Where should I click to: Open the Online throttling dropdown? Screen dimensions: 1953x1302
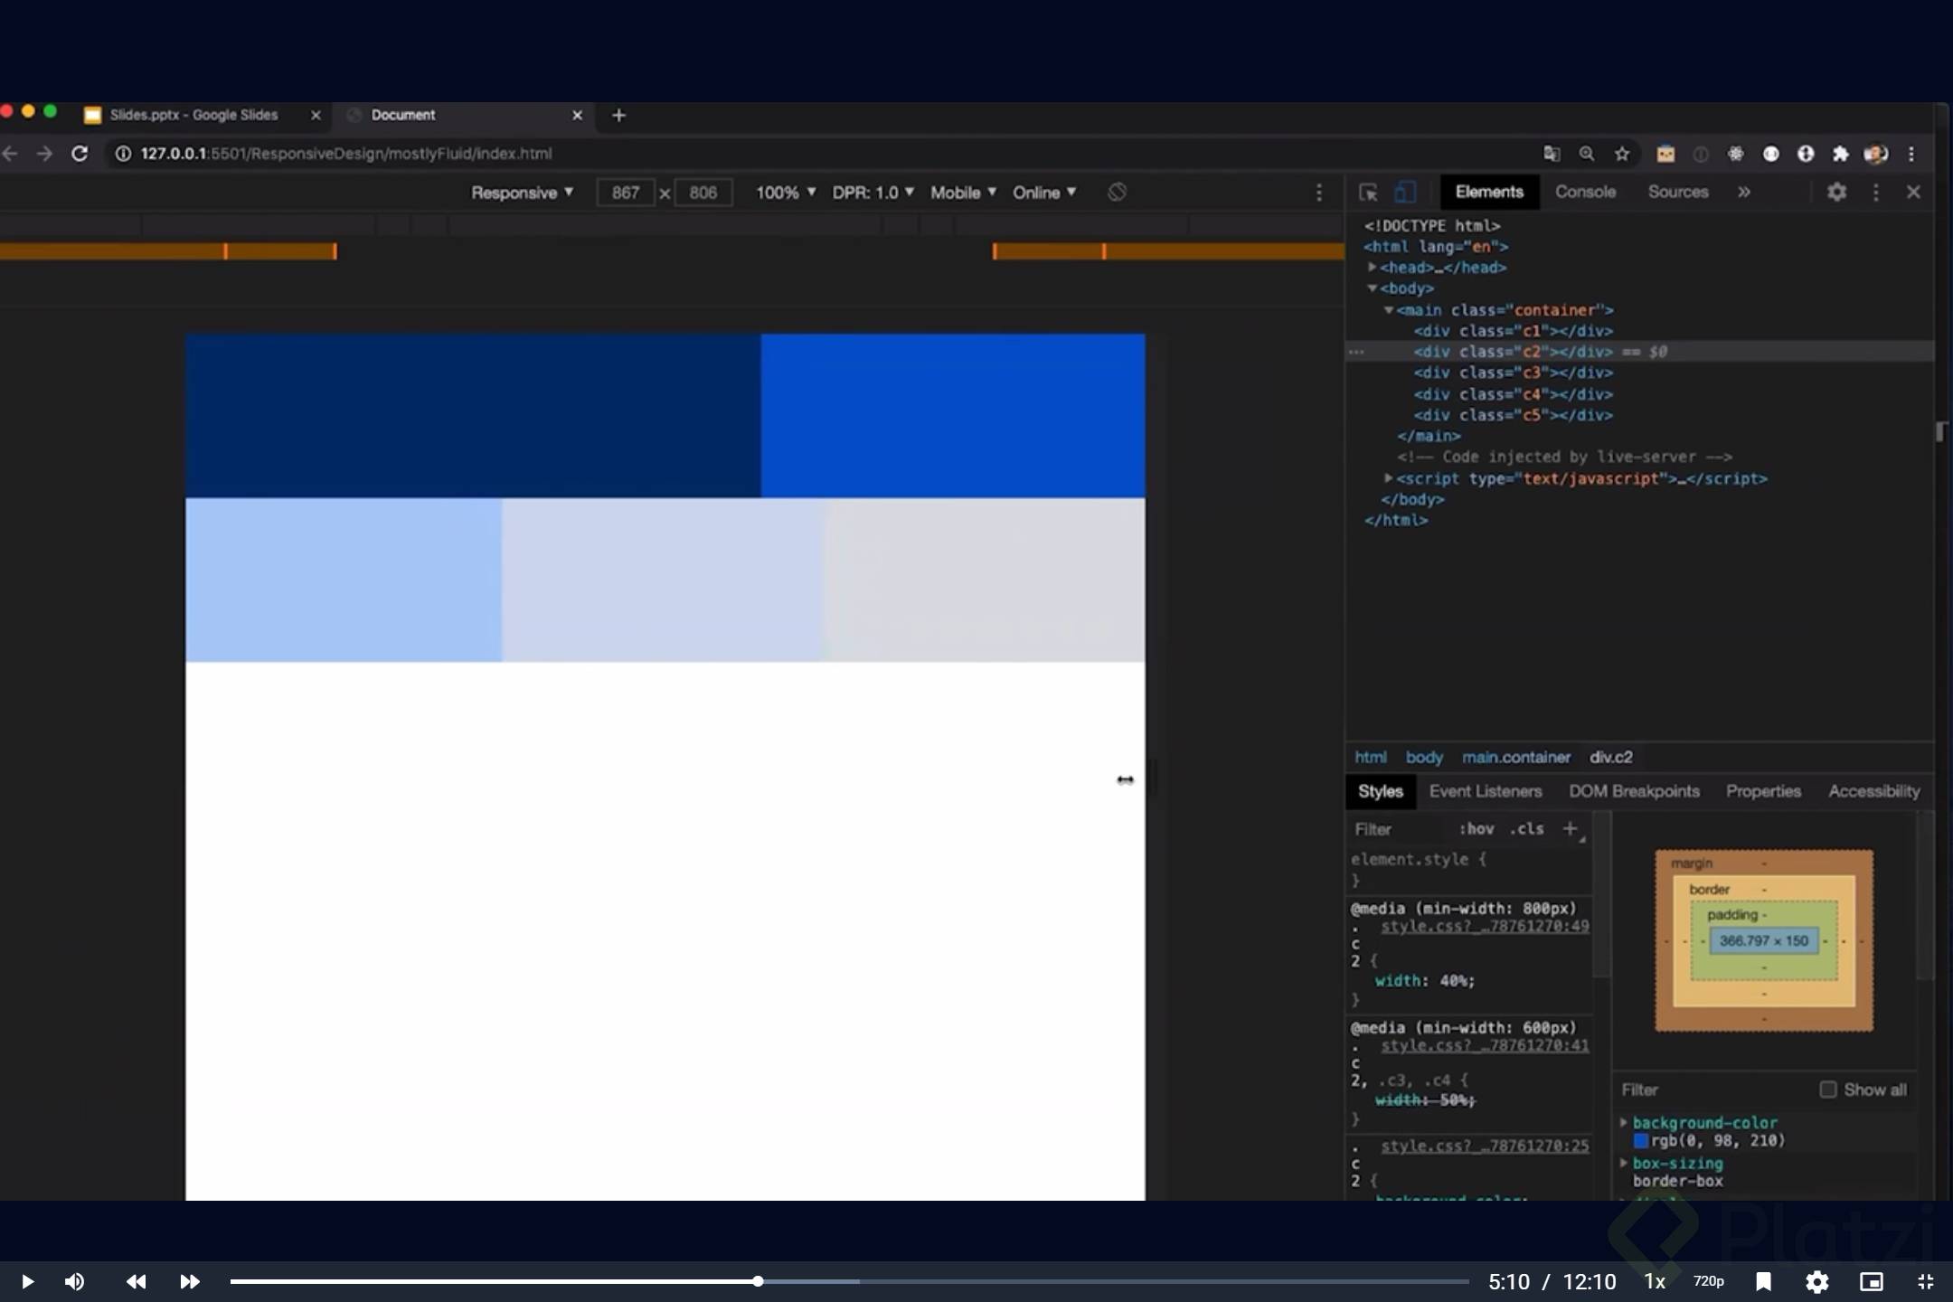pos(1044,193)
